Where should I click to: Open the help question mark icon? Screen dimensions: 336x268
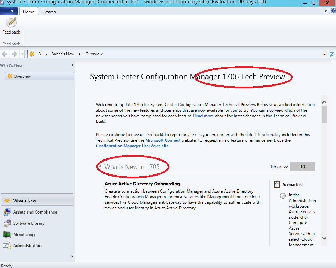(x=334, y=11)
